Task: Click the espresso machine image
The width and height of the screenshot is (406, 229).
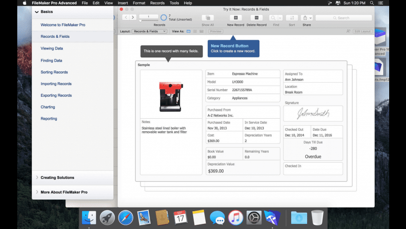Action: coord(171,96)
